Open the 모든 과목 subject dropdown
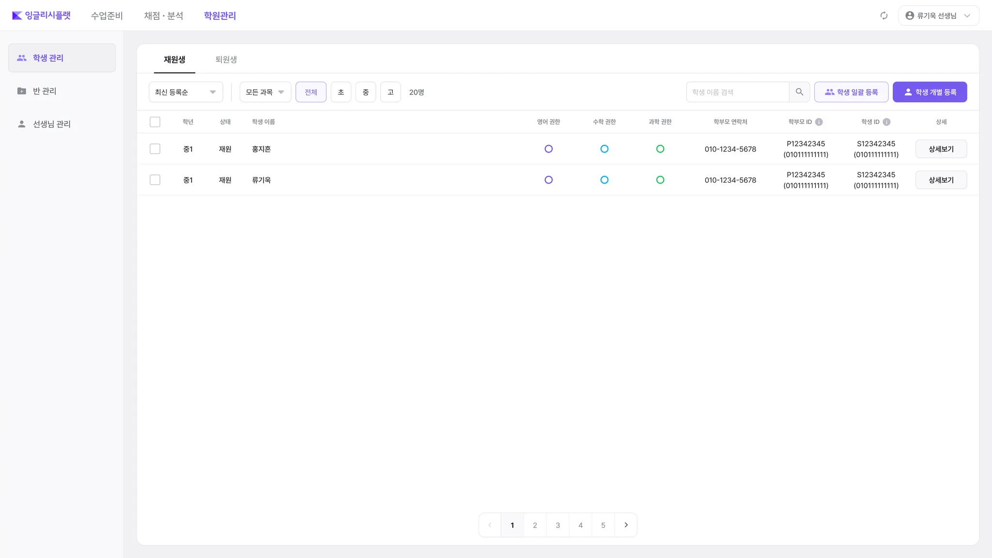This screenshot has width=992, height=558. (x=265, y=92)
